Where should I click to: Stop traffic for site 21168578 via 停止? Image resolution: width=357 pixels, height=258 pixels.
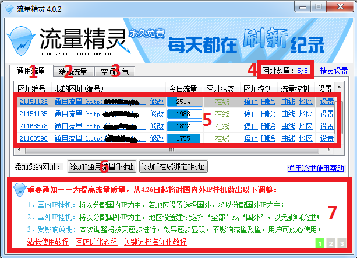click(250, 126)
